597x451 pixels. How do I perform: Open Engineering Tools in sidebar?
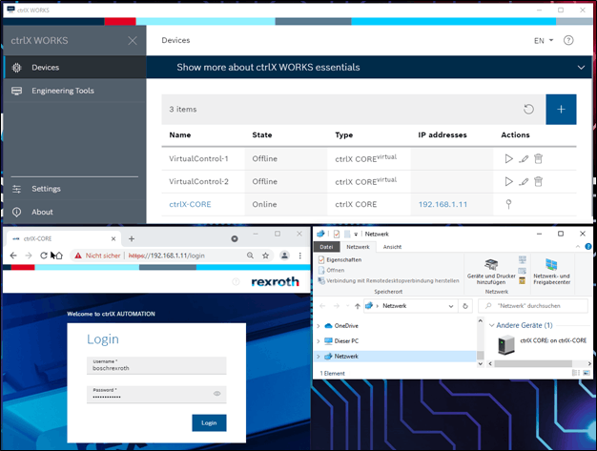click(x=74, y=91)
